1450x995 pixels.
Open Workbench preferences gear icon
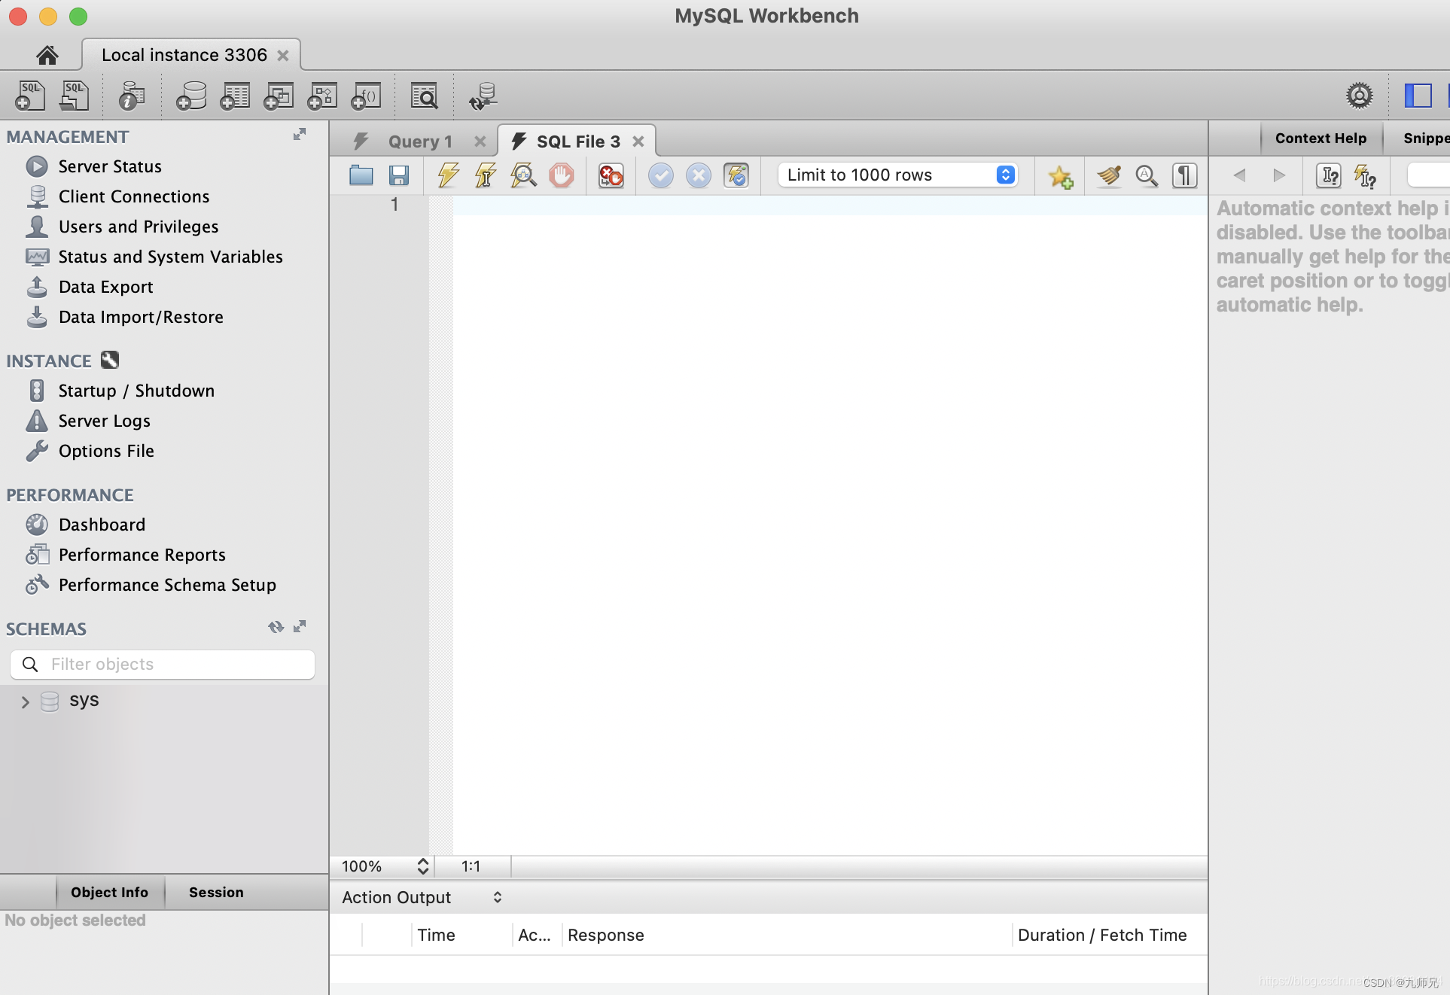point(1360,96)
